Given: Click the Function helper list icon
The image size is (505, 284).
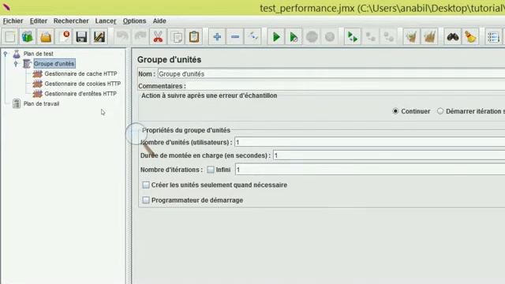Looking at the screenshot, I should [493, 37].
